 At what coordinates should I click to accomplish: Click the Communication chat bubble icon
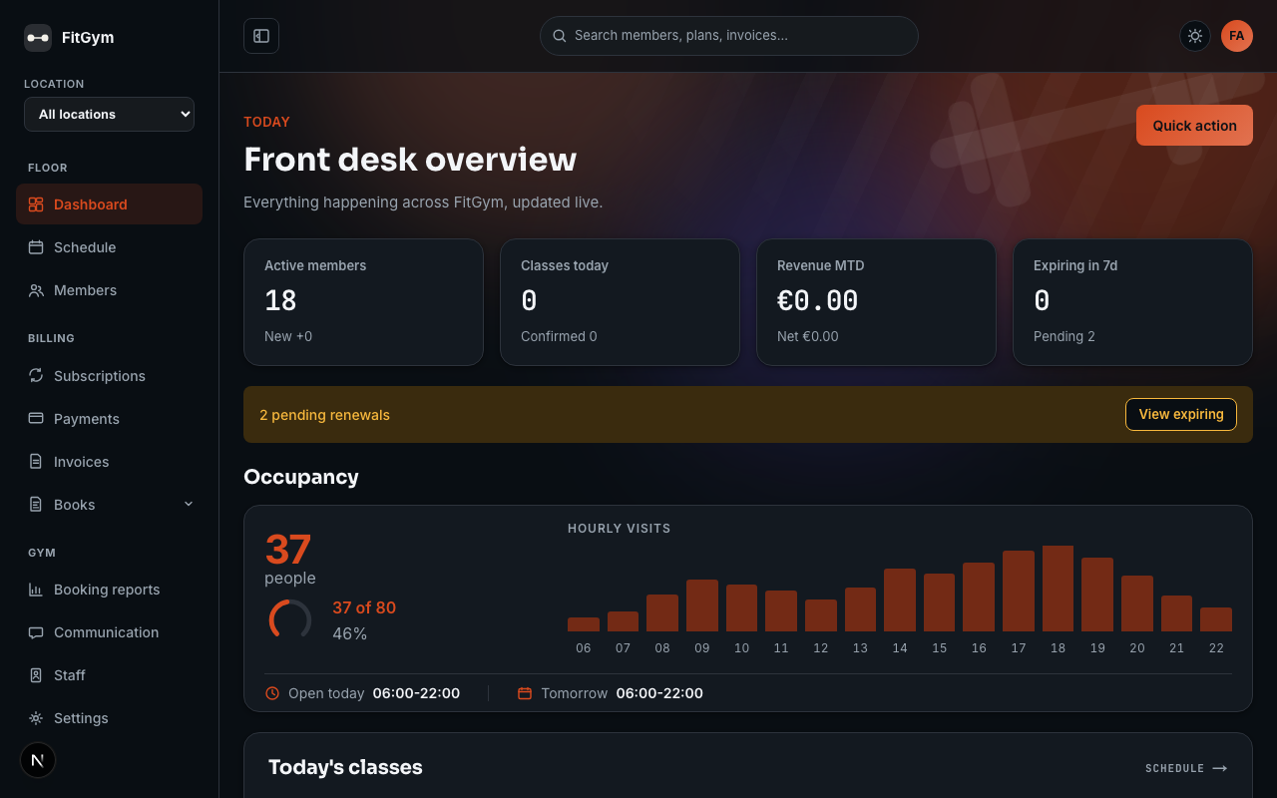(x=36, y=632)
